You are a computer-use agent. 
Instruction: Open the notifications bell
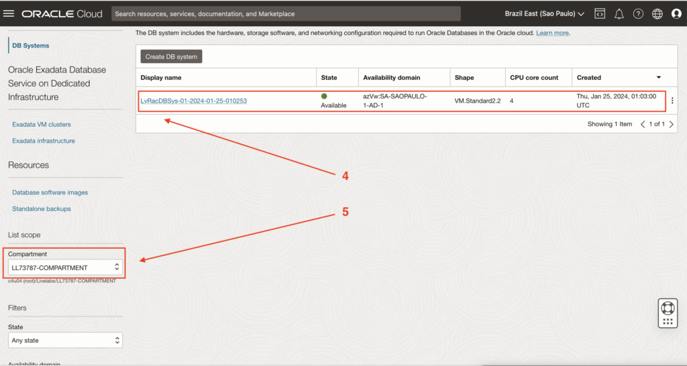click(619, 13)
